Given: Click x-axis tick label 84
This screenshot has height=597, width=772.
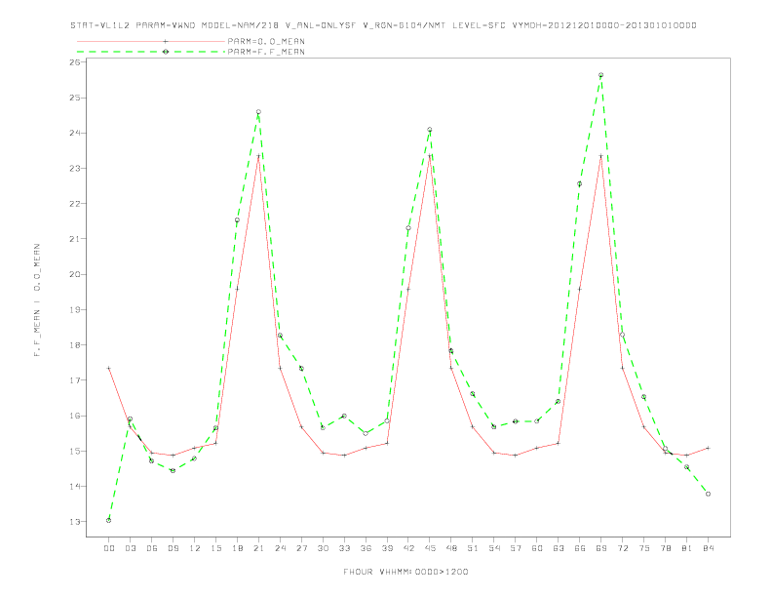Looking at the screenshot, I should [708, 548].
